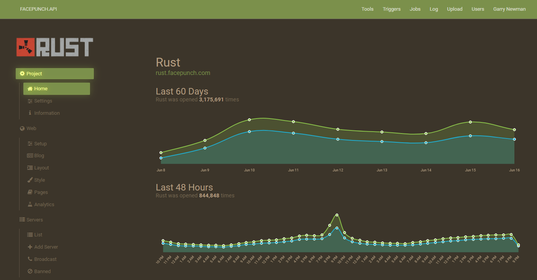This screenshot has width=537, height=280.
Task: Click the Web section heading
Action: 28,129
